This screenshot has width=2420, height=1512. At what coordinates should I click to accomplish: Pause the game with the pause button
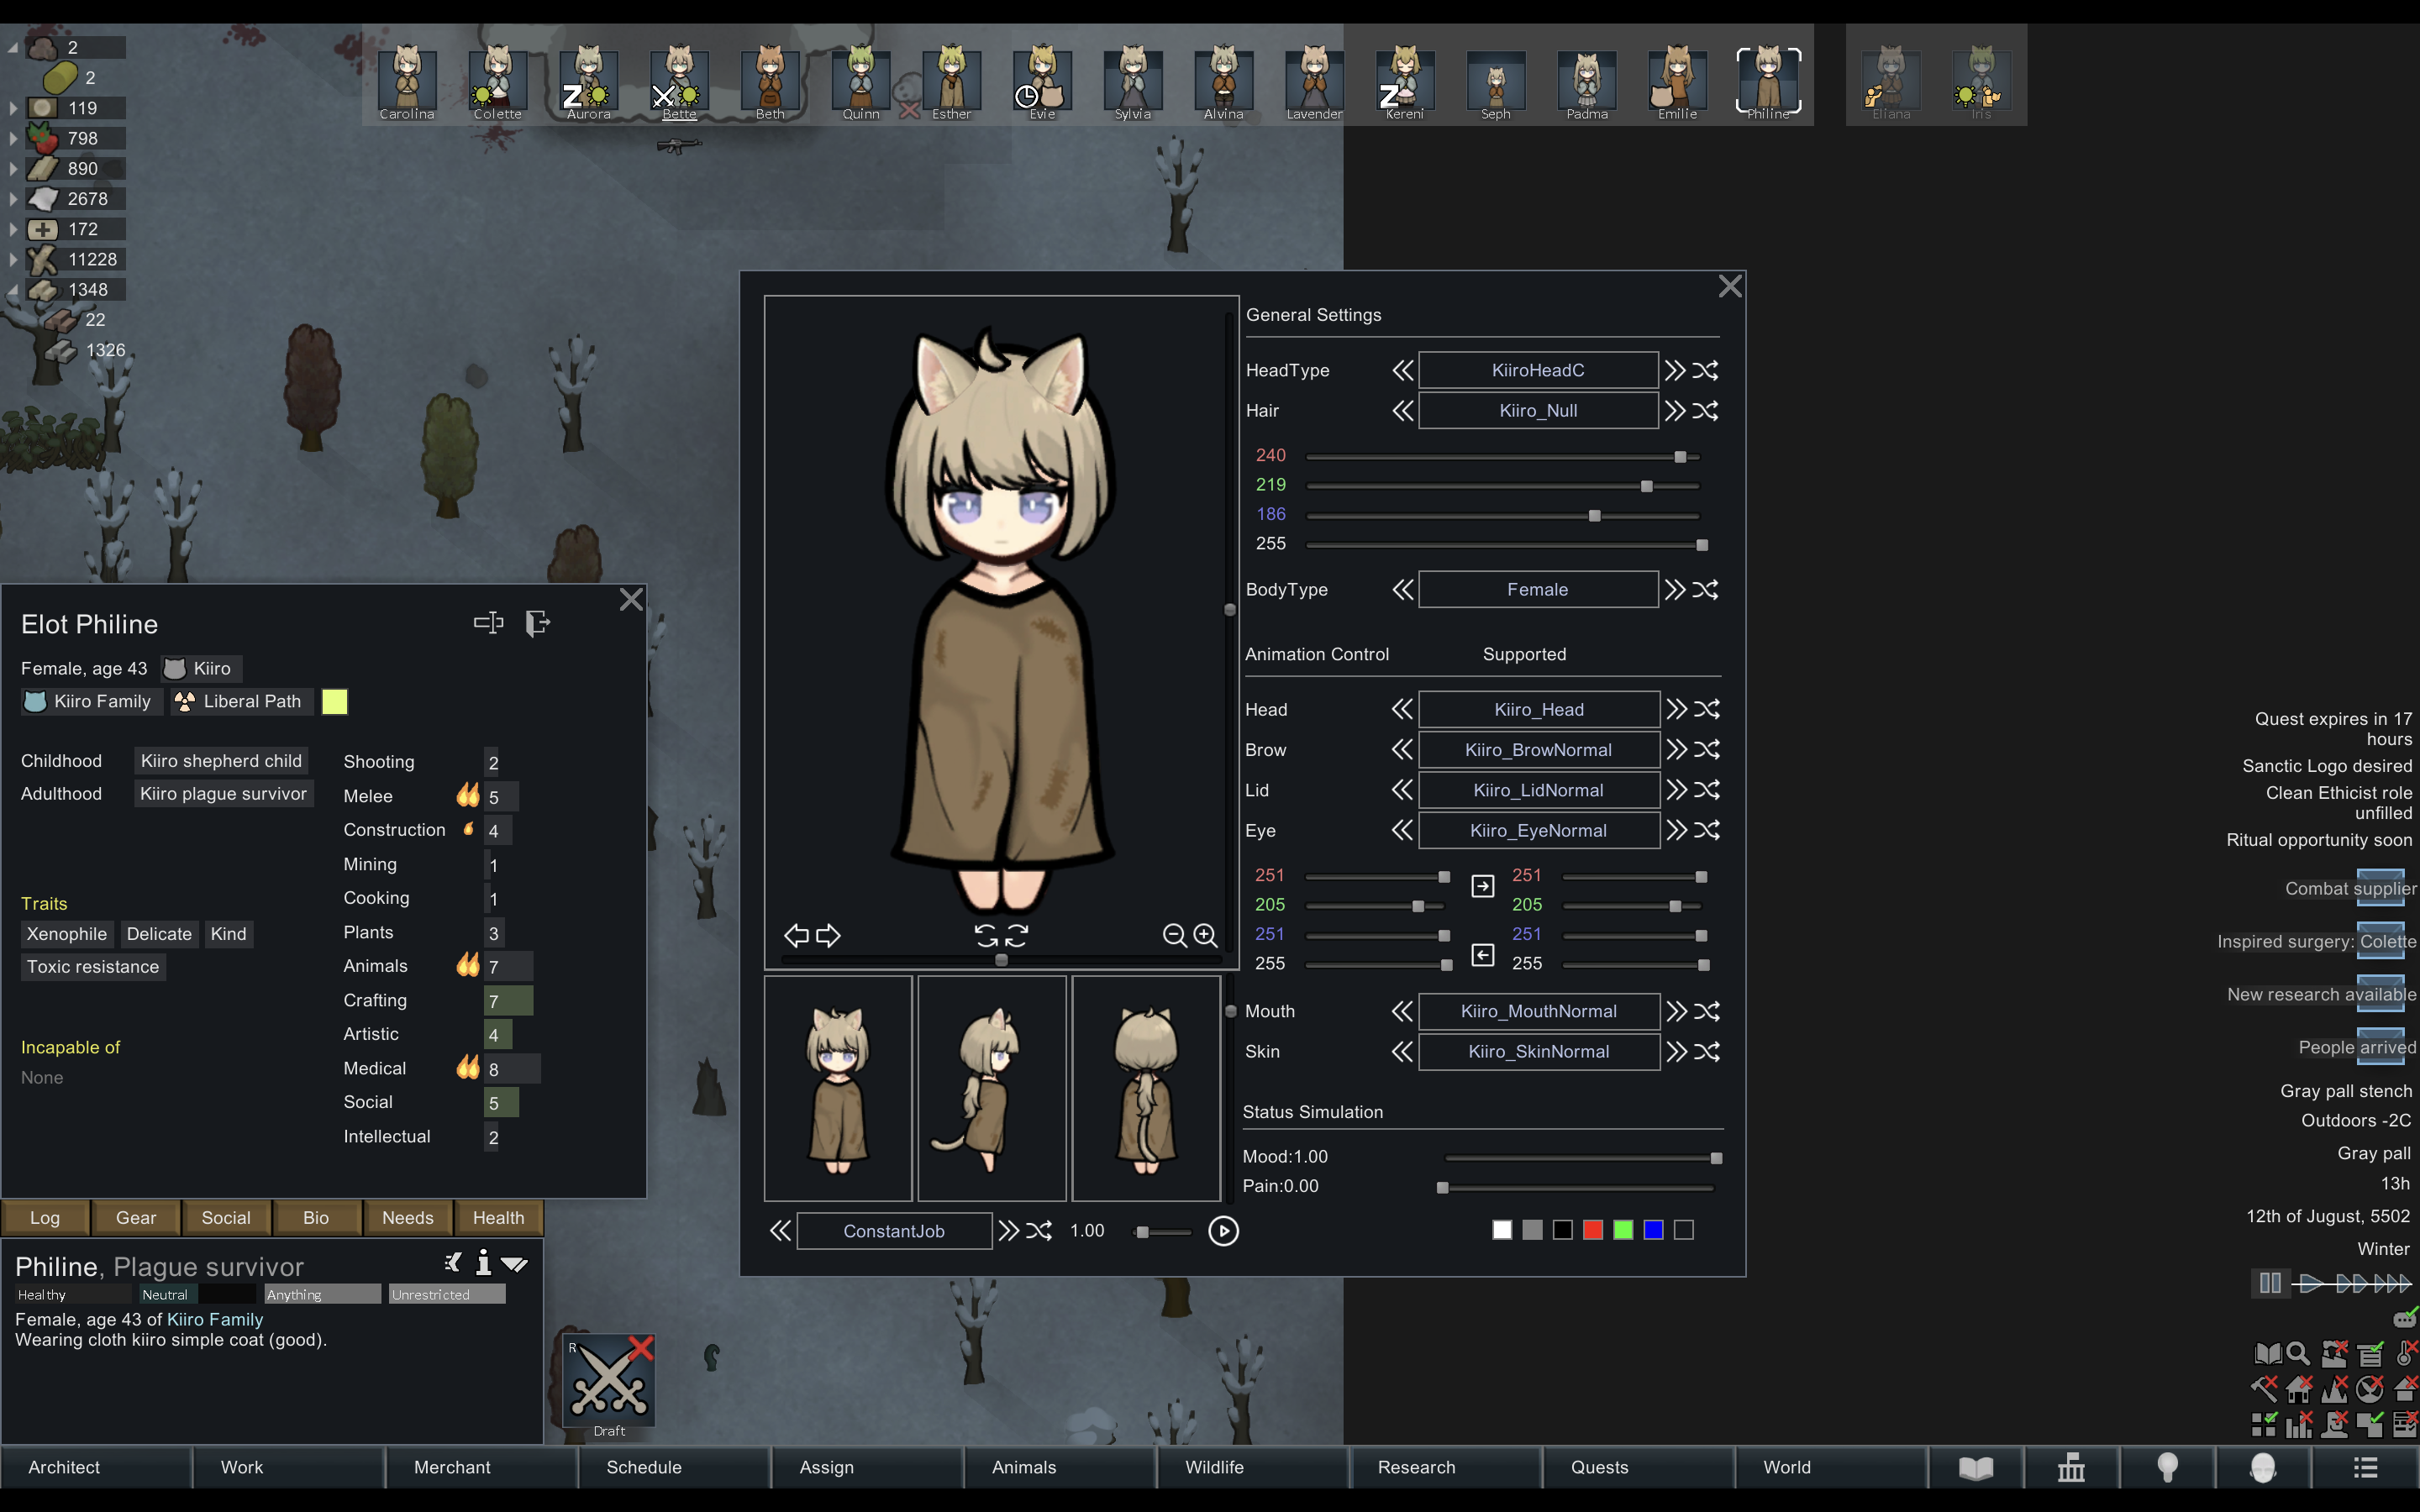(2270, 1282)
